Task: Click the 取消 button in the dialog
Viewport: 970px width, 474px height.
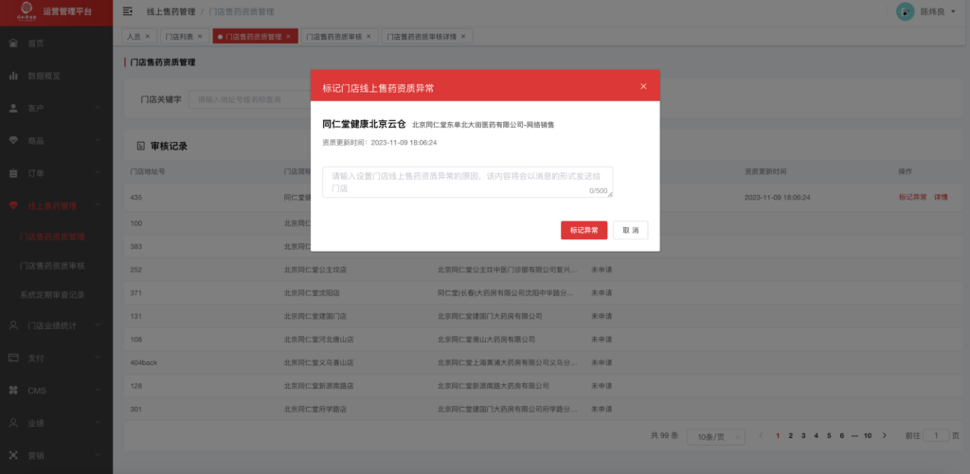Action: [x=630, y=230]
